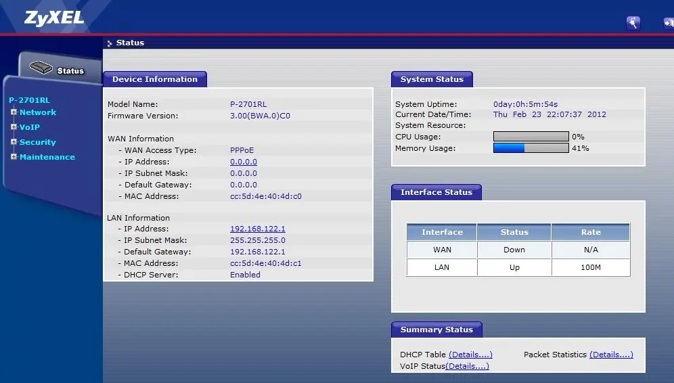Click the 255.255.255.0 subnet mask value
The width and height of the screenshot is (674, 383).
pos(257,240)
